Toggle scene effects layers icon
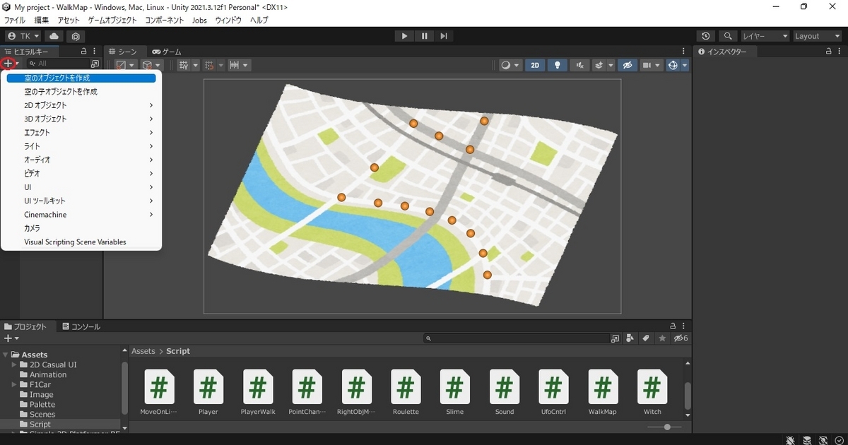The width and height of the screenshot is (848, 445). 599,65
